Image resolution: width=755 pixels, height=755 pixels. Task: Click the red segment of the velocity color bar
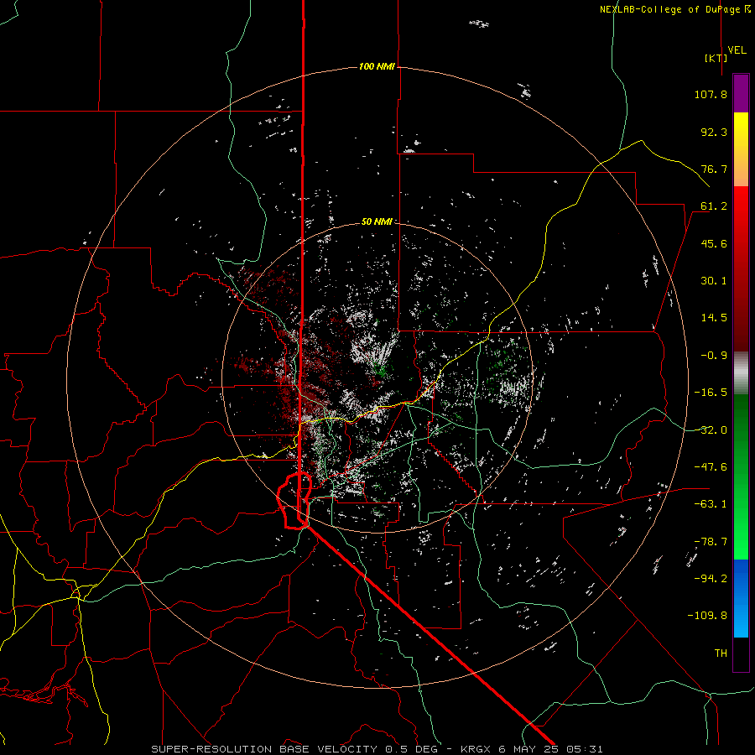click(x=741, y=268)
